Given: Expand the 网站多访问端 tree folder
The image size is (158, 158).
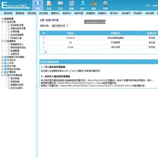Looking at the screenshot, I should tap(2, 69).
